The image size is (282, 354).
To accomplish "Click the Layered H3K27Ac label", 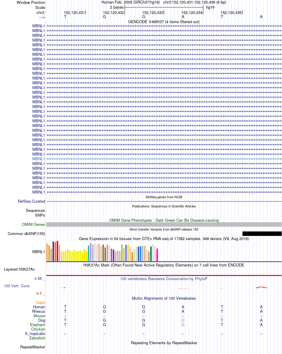I will 19,269.
